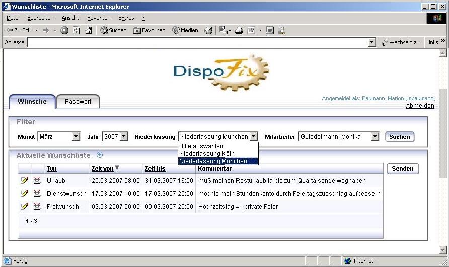Click the delete icon for Dienstwunsch row
The width and height of the screenshot is (449, 267).
[37, 194]
